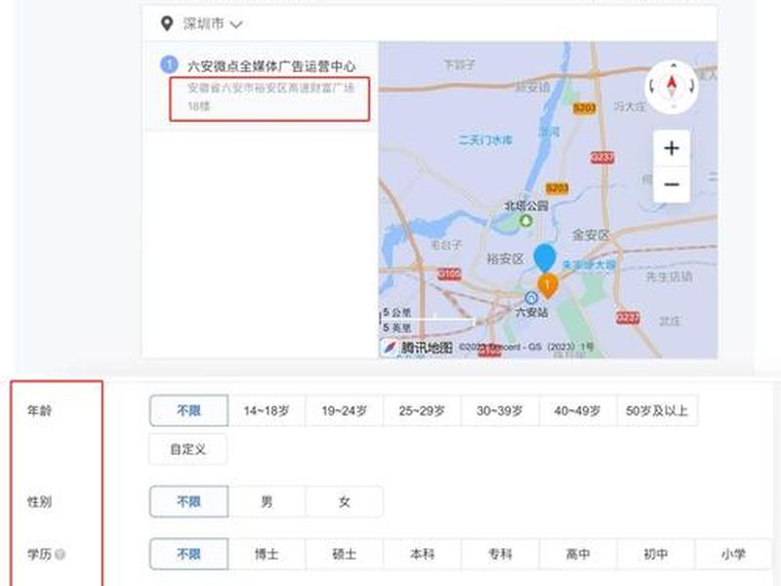The width and height of the screenshot is (781, 586).
Task: Select age range 19~24岁
Action: pos(345,410)
